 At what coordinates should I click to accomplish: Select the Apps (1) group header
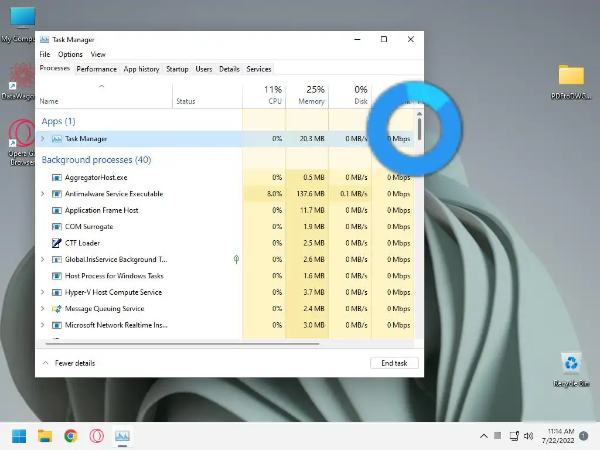click(x=59, y=121)
